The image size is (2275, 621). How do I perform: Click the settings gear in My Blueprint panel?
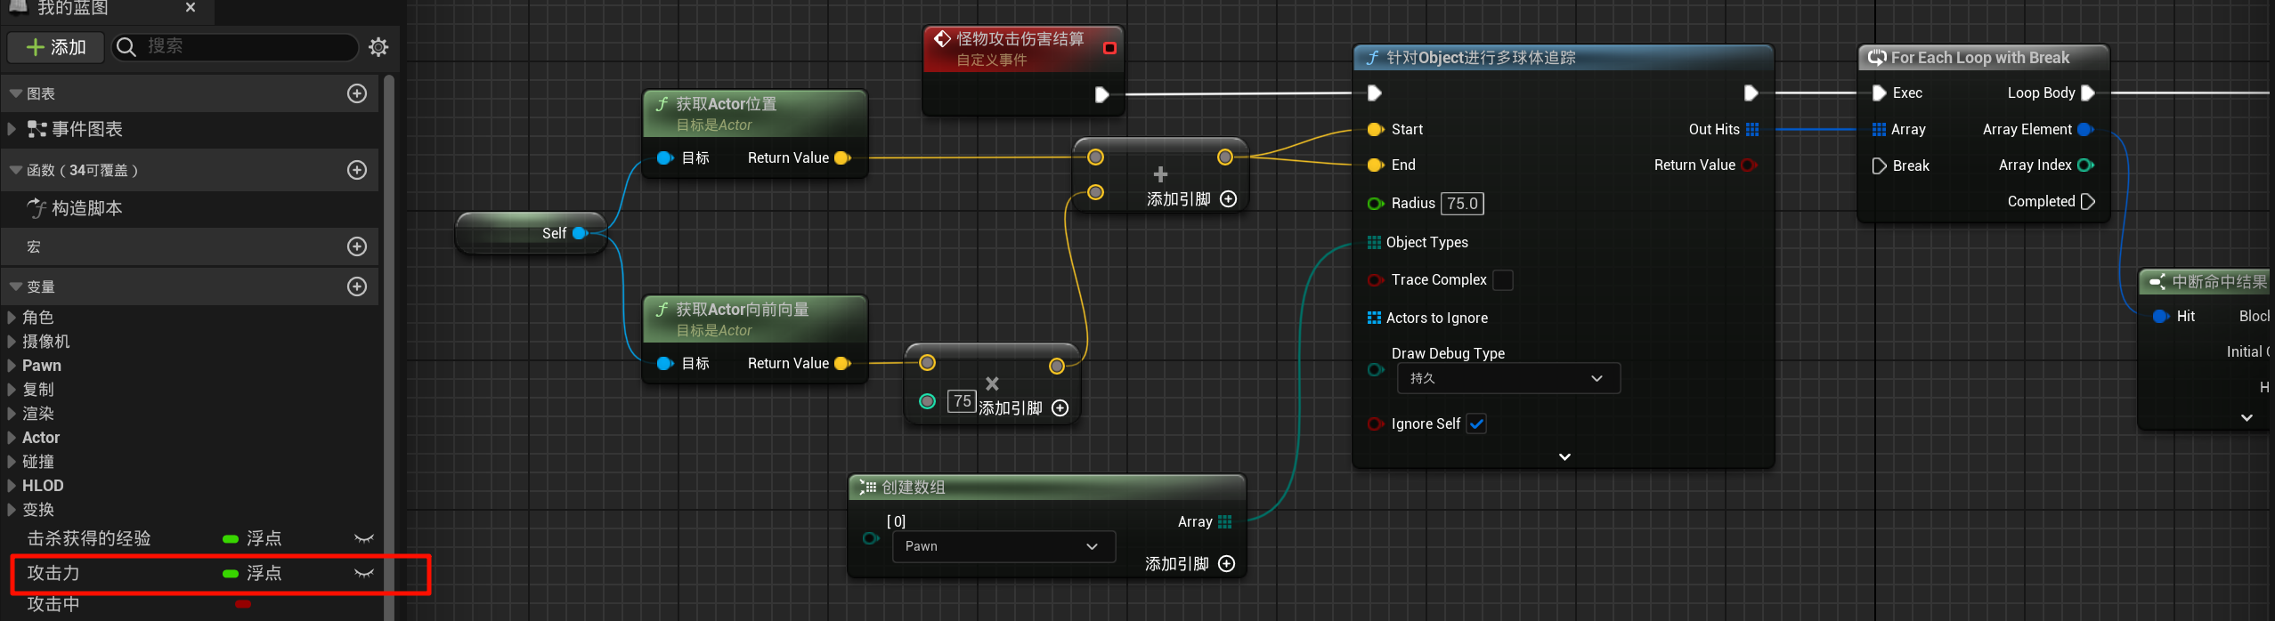click(x=378, y=47)
